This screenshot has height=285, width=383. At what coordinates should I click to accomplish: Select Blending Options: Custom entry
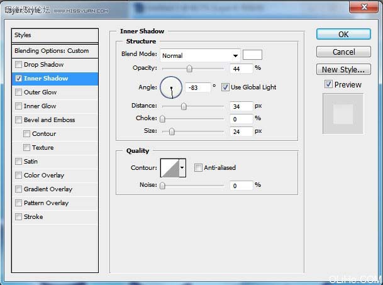(55, 51)
